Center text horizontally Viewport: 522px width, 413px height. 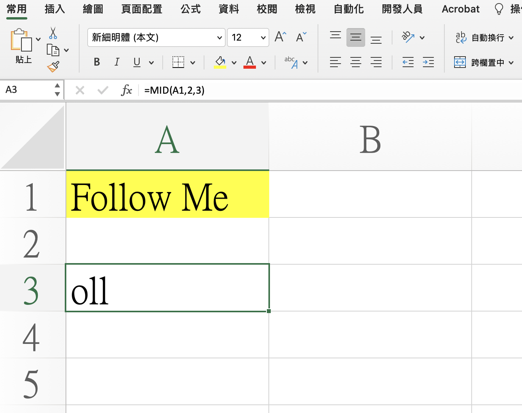356,62
